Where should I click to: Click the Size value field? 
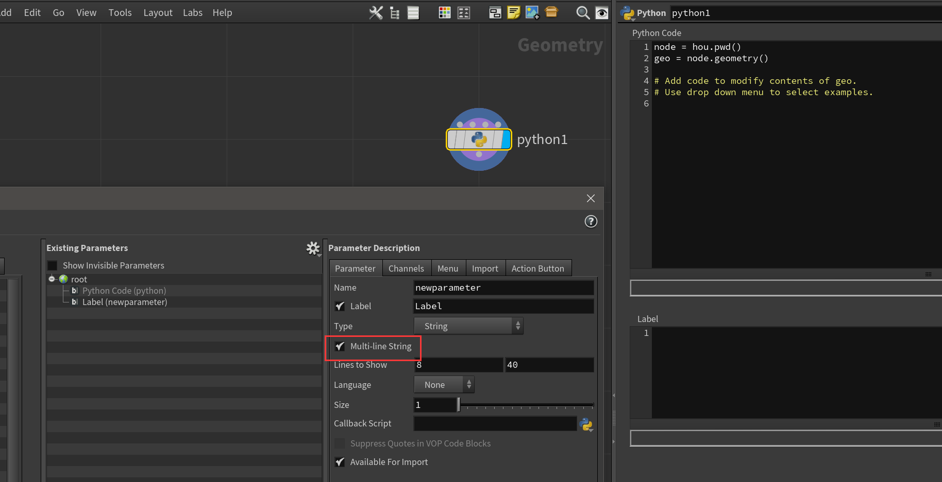pos(435,405)
